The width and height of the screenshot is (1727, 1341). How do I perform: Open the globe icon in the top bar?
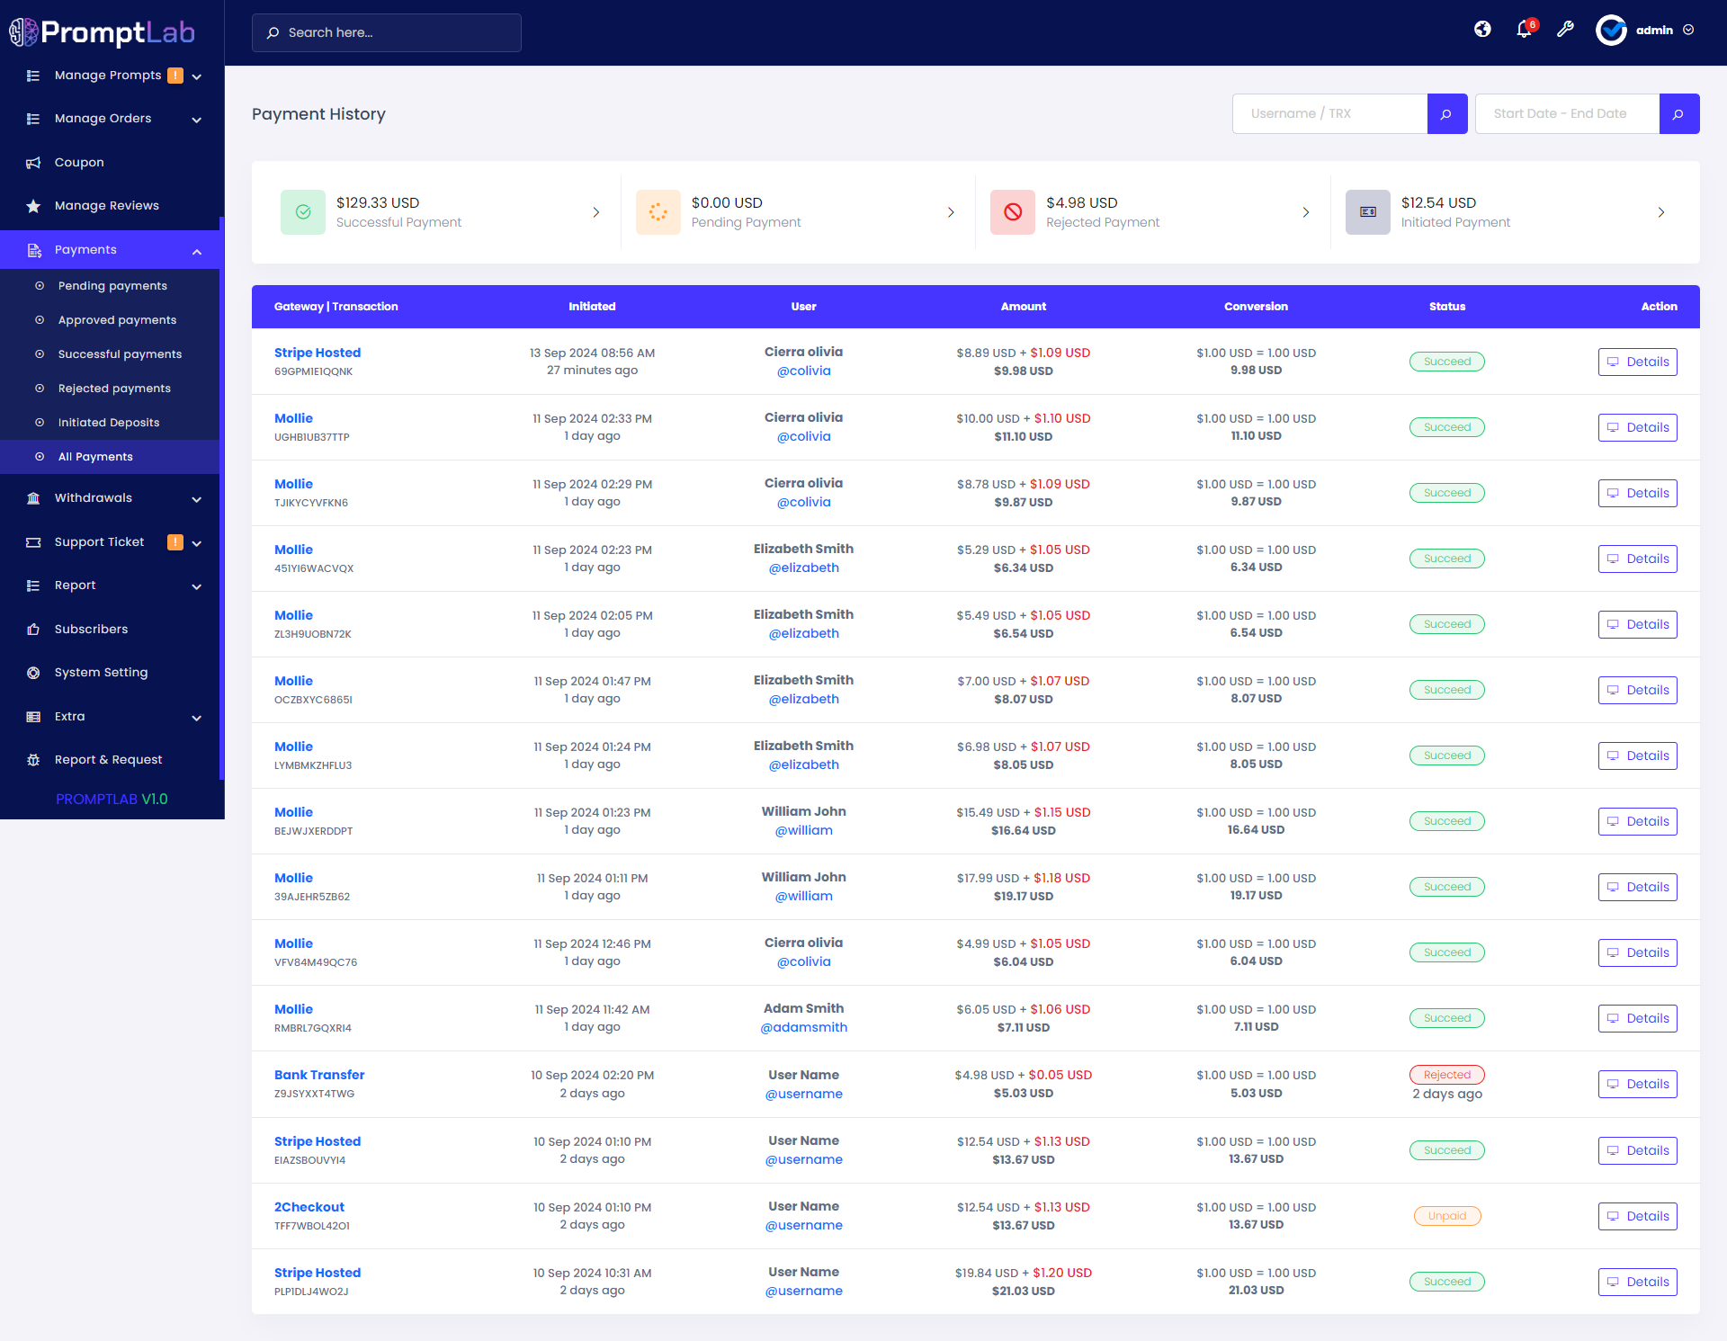click(1482, 30)
